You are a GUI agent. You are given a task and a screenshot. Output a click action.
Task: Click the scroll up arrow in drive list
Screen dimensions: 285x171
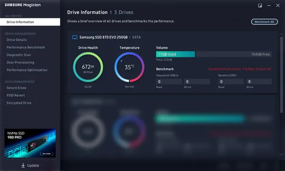[x=281, y=34]
